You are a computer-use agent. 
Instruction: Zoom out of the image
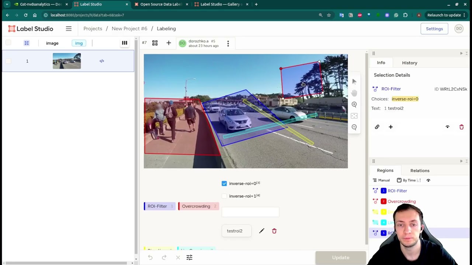pyautogui.click(x=354, y=127)
